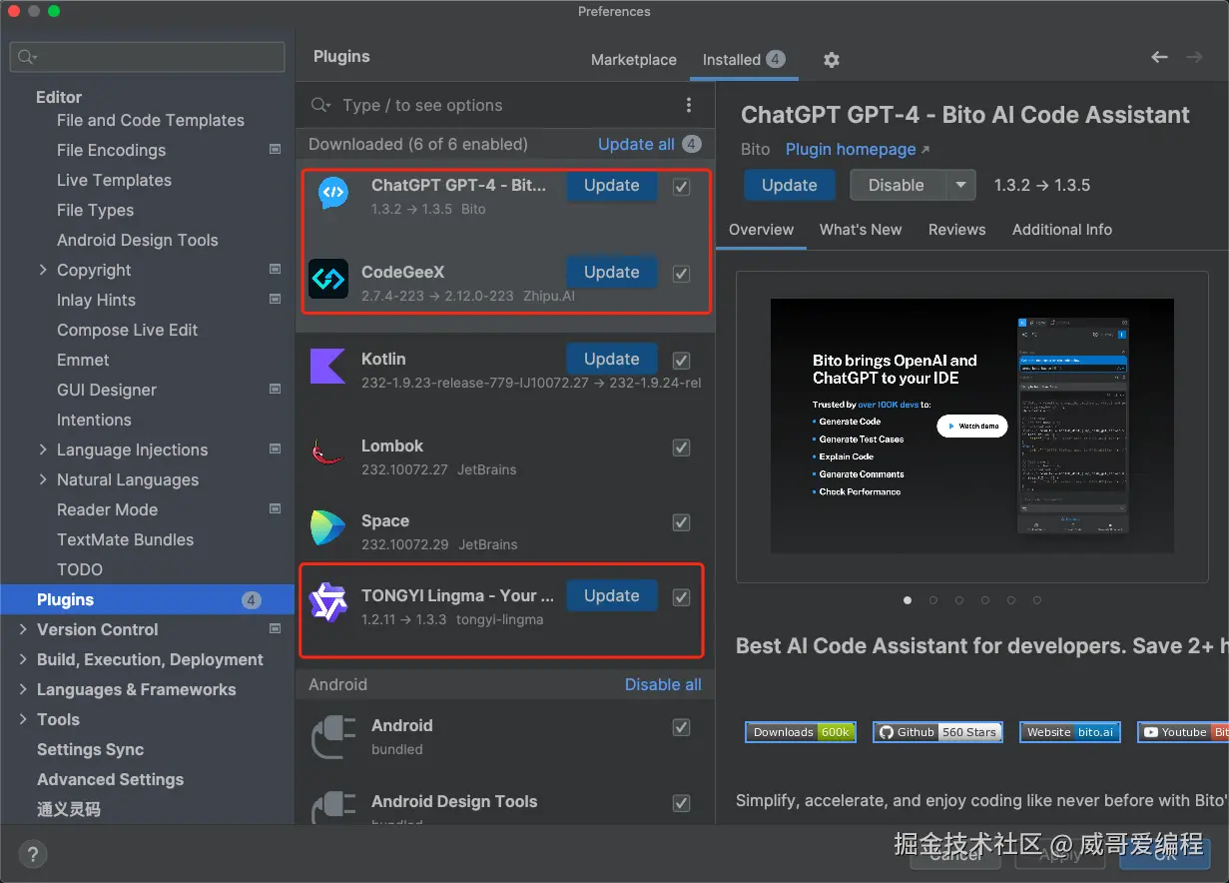Screen dimensions: 1229x883
Task: Expand the Language Injections node
Action: coord(43,449)
